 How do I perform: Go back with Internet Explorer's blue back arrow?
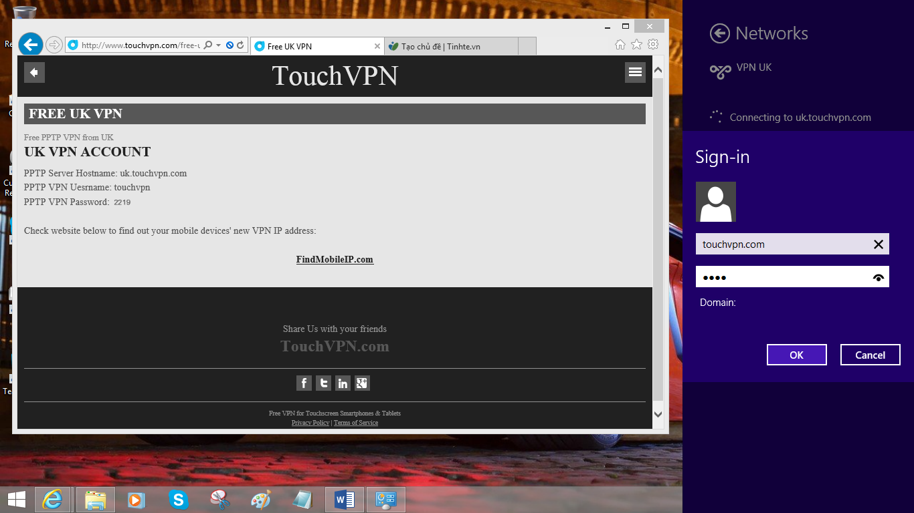31,45
